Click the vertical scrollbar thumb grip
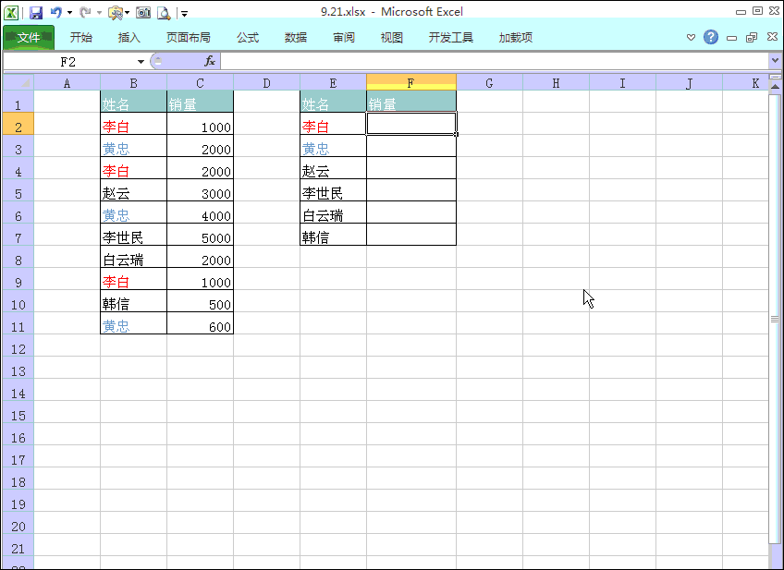This screenshot has width=784, height=570. (x=775, y=319)
